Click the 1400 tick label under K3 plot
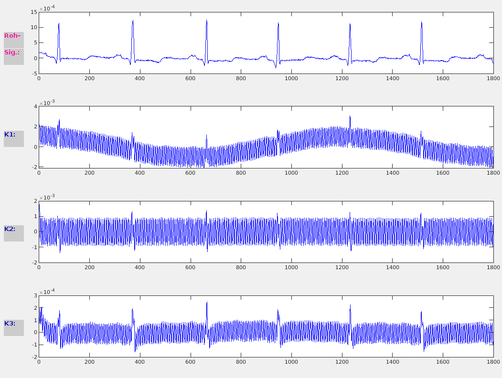This screenshot has height=378, width=502. 392,362
